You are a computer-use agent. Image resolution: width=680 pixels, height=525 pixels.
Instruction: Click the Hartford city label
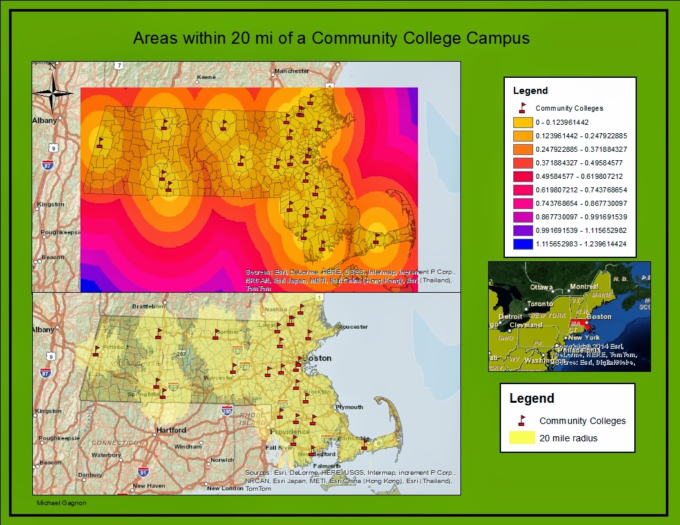[172, 430]
